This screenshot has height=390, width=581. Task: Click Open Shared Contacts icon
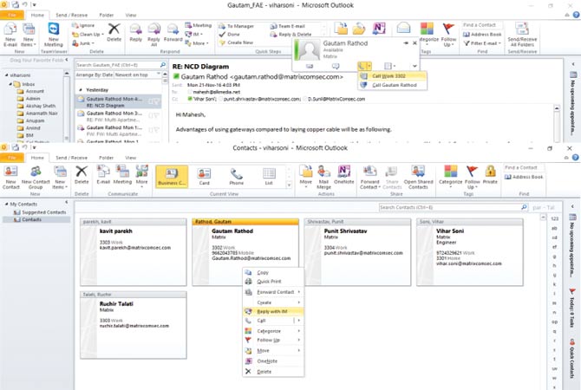pos(418,178)
